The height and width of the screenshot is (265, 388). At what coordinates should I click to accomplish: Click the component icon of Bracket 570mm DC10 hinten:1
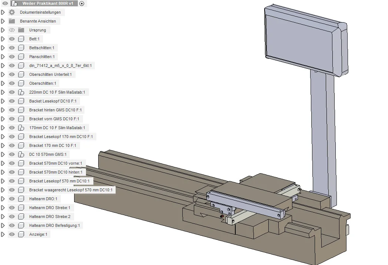[21, 172]
